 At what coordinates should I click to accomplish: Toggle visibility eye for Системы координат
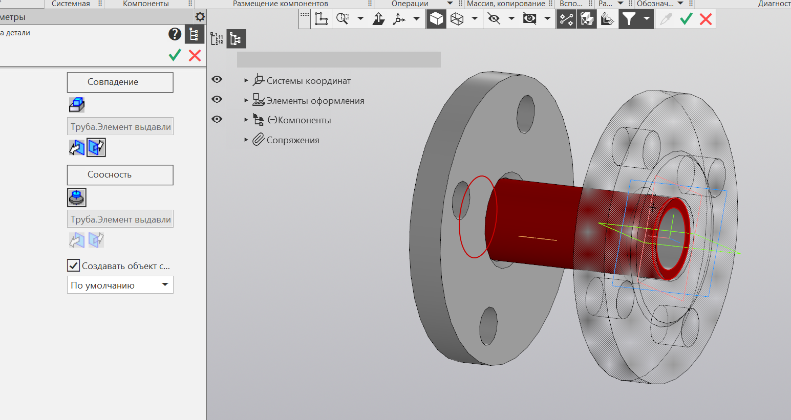pos(217,79)
